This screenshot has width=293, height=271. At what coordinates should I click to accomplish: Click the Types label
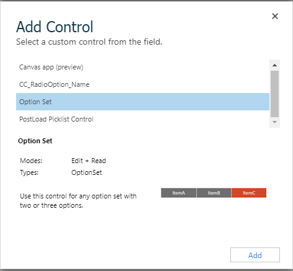(x=29, y=172)
